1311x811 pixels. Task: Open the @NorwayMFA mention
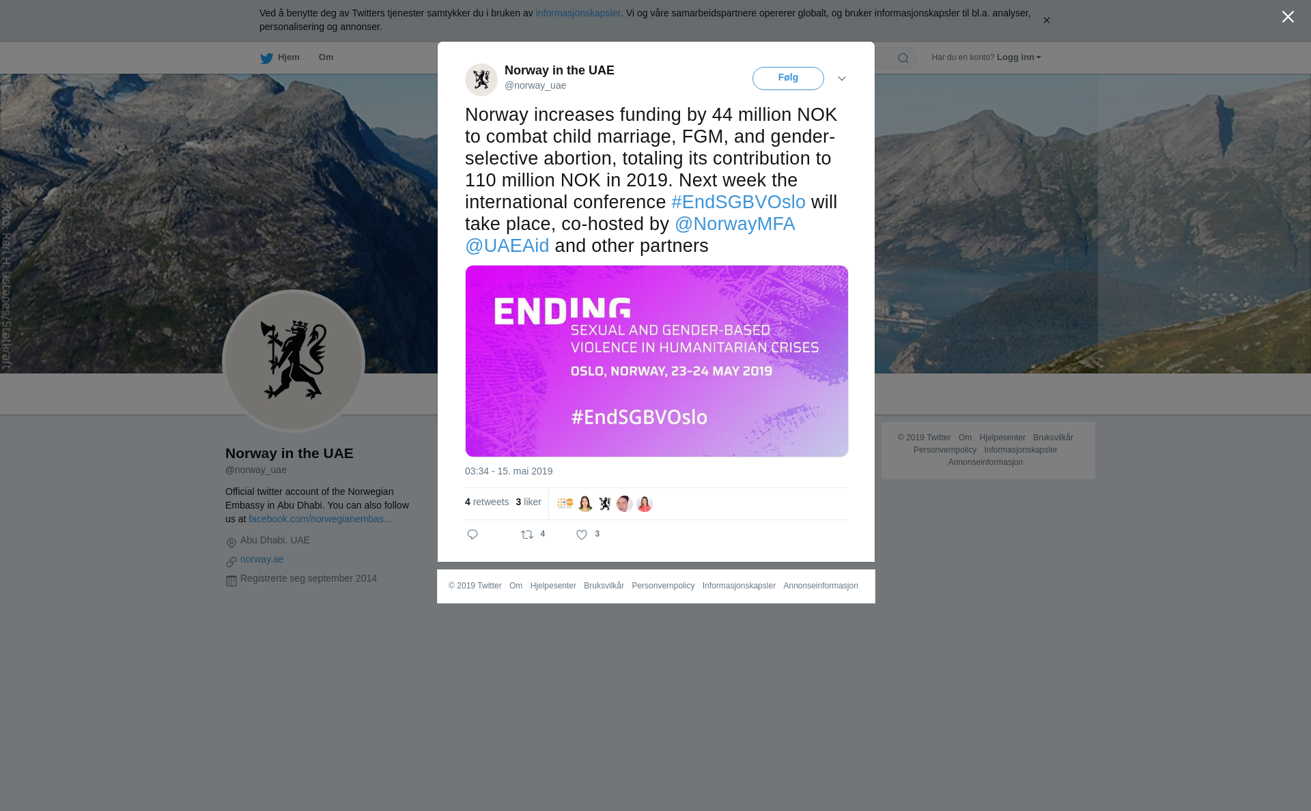735,224
